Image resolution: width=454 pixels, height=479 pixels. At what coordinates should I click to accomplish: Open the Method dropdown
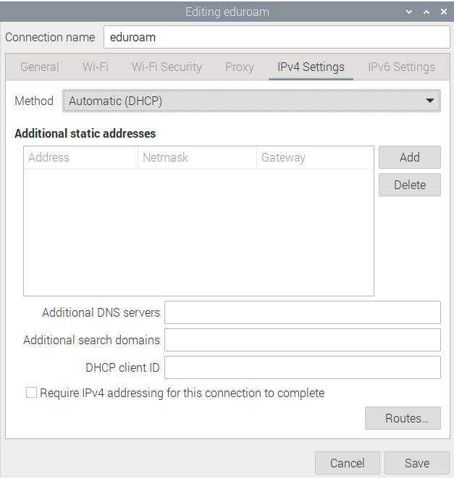(251, 101)
